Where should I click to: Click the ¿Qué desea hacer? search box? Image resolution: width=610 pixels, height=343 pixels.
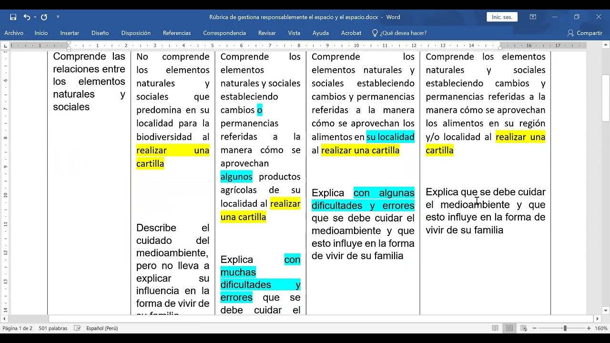click(399, 33)
